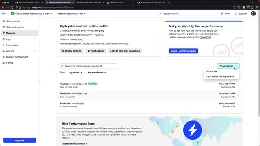Click chevron on Today at 4:53 PM deploy
Image resolution: width=260 pixels, height=146 pixels.
238,95
